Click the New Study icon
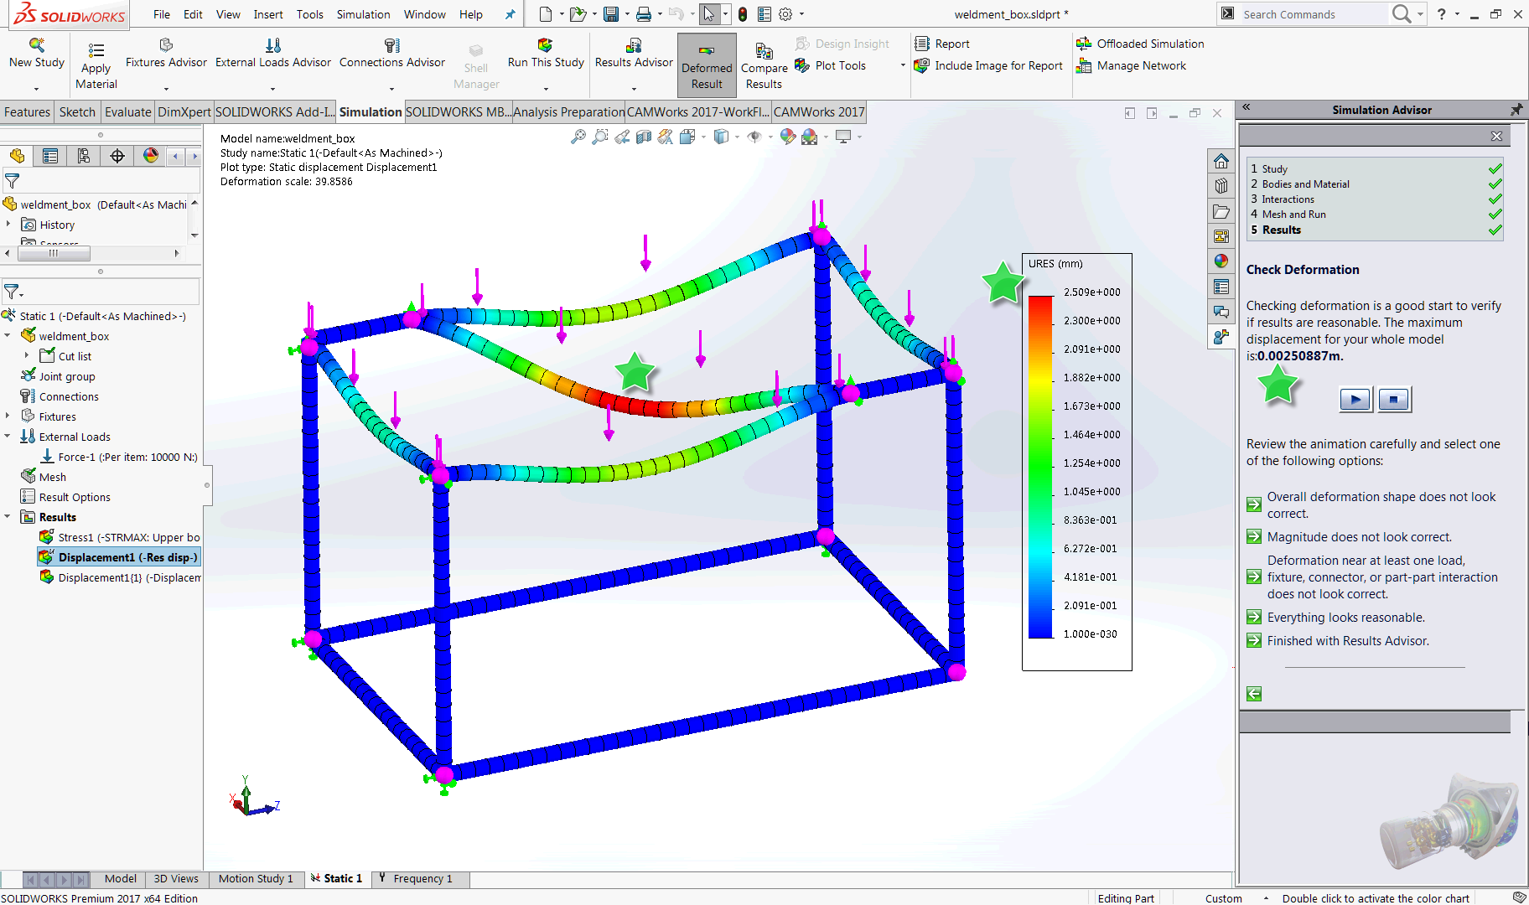 (36, 52)
